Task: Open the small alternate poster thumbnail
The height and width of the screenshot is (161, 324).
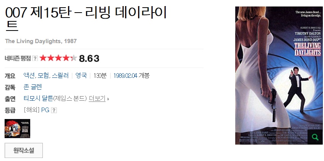Action: pos(17,129)
